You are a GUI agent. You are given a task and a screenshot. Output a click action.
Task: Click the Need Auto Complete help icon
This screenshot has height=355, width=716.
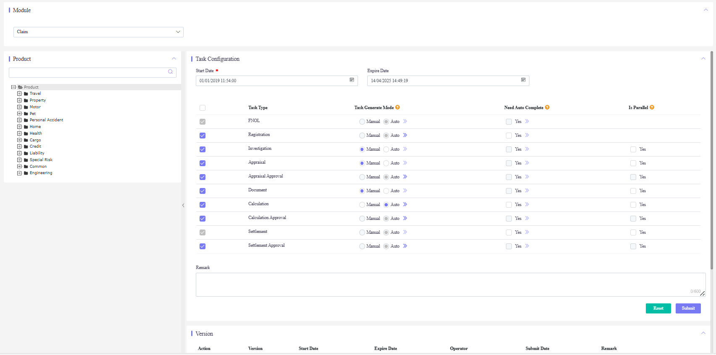547,107
